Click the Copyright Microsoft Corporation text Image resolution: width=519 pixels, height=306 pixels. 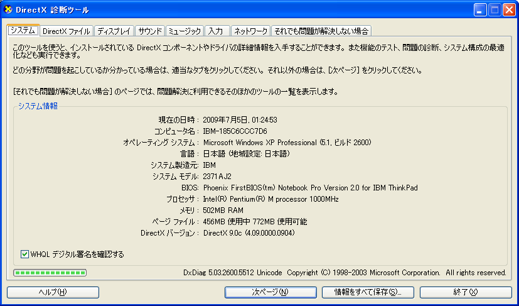pos(397,273)
